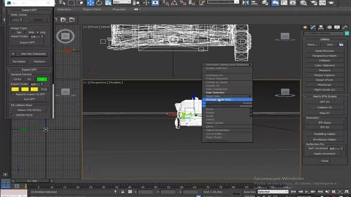Choose the rectangular selection region tool
Screen dimensions: 351x197
(71, 3)
